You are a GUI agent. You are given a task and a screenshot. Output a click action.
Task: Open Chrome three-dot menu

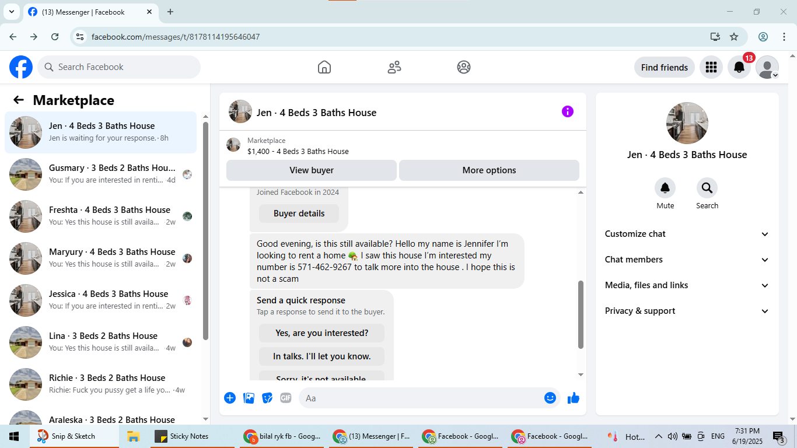pos(784,37)
